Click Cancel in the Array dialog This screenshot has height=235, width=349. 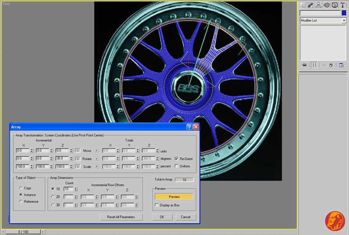click(186, 217)
